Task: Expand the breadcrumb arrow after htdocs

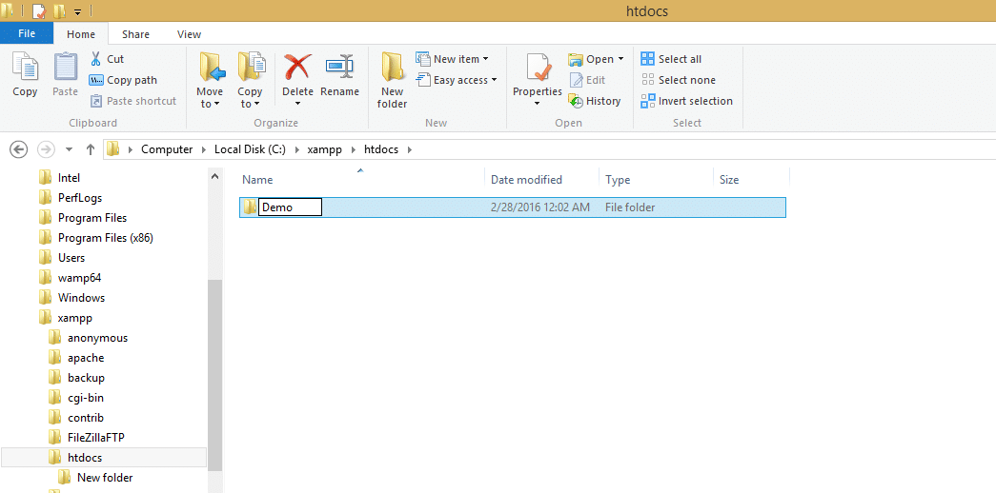Action: click(x=409, y=149)
